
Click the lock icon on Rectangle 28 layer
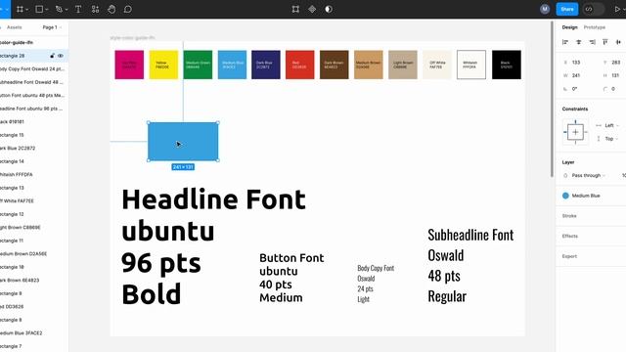[52, 56]
